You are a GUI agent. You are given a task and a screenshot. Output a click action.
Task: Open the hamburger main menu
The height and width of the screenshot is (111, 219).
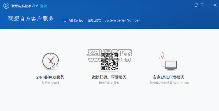coord(202,5)
